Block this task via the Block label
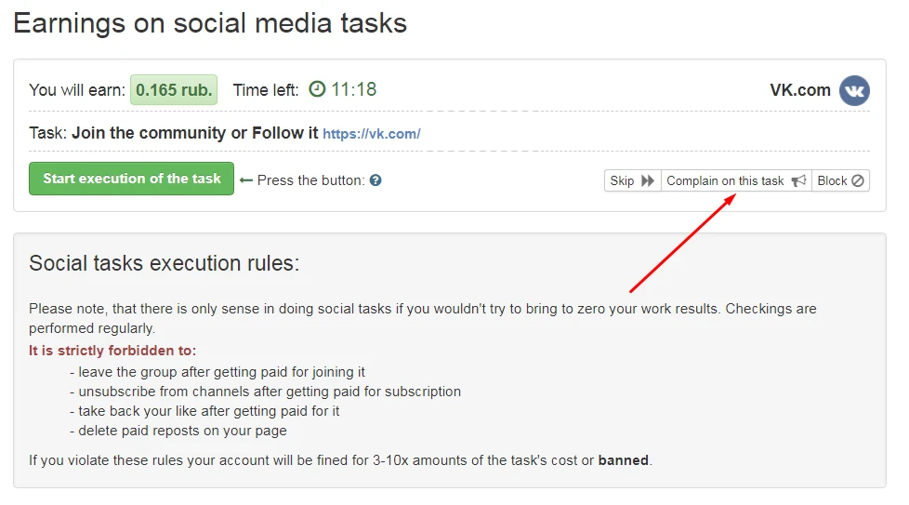 point(832,180)
